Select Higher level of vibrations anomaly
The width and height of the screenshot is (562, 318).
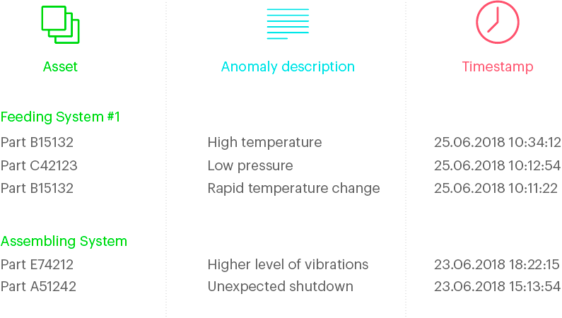[288, 265]
